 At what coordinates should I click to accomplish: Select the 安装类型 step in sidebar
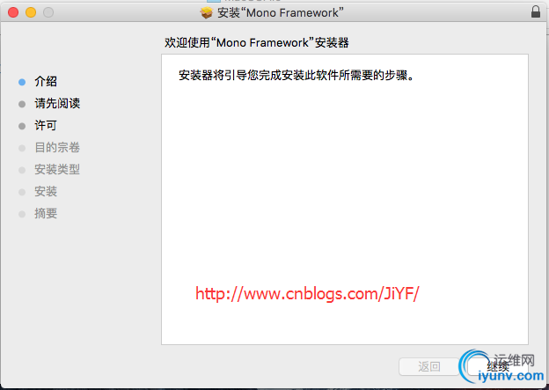[57, 170]
